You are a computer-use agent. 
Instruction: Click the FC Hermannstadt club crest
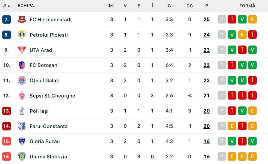22,20
